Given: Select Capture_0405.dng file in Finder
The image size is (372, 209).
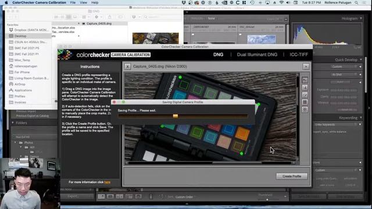Looking at the screenshot, I should (x=99, y=23).
